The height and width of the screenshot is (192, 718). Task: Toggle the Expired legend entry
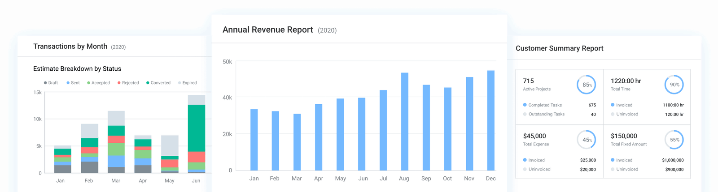pyautogui.click(x=187, y=83)
